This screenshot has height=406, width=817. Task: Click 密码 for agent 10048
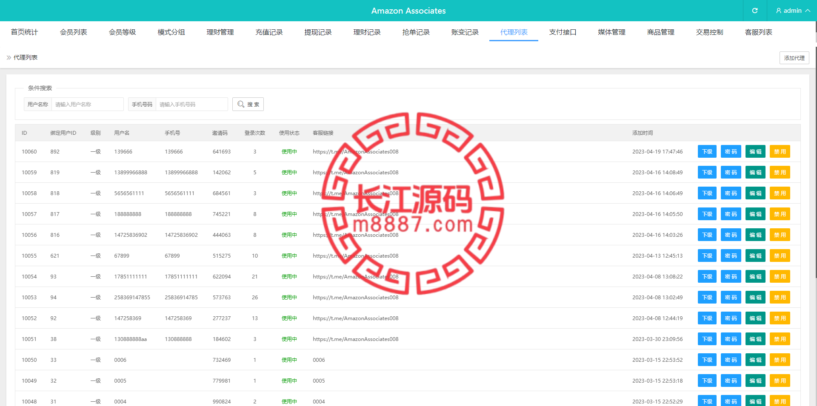click(731, 401)
